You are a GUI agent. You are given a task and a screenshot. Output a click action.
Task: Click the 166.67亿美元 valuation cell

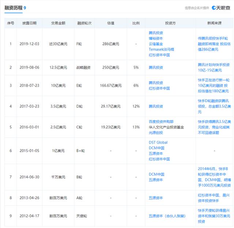click(x=111, y=86)
